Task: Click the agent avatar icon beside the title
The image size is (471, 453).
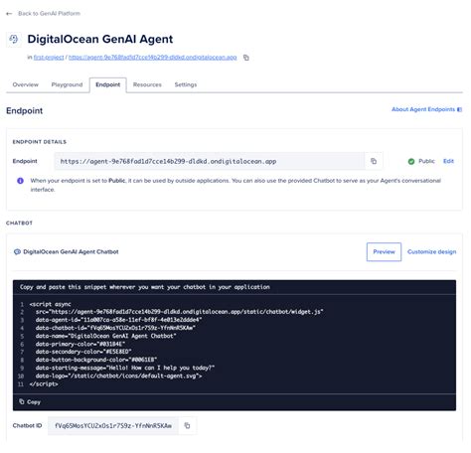Action: pyautogui.click(x=14, y=40)
